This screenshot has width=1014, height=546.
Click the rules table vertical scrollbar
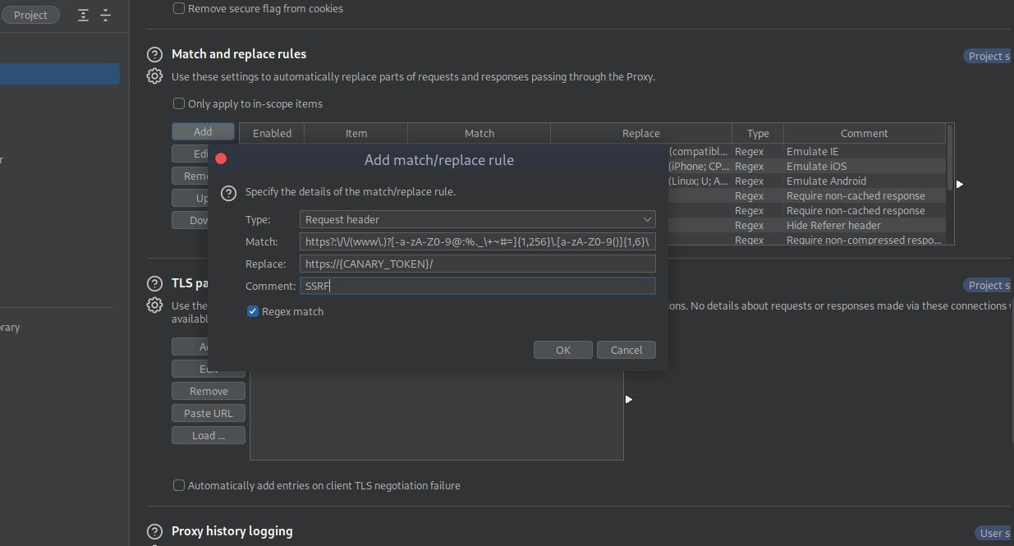point(950,156)
